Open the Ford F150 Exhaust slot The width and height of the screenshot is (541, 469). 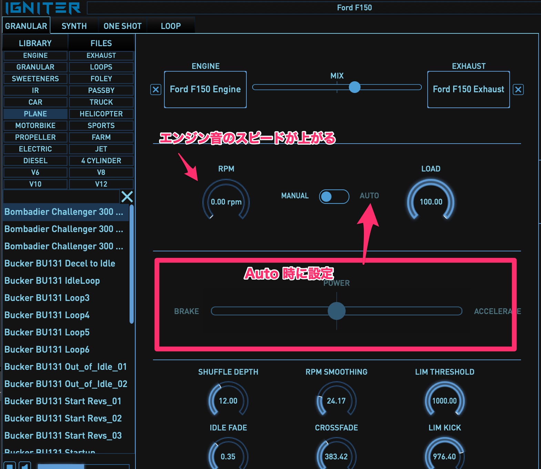[469, 90]
